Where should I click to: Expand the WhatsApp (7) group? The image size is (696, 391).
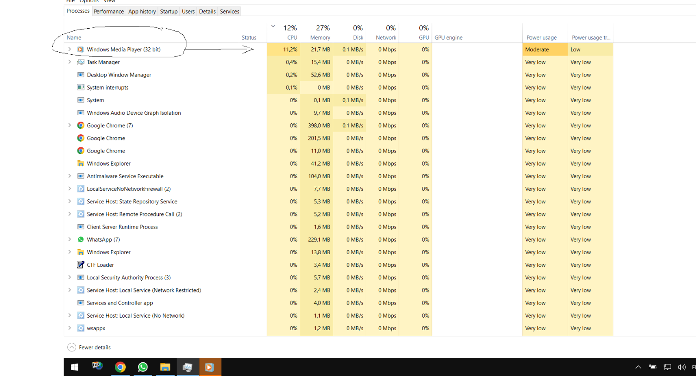[x=70, y=239]
